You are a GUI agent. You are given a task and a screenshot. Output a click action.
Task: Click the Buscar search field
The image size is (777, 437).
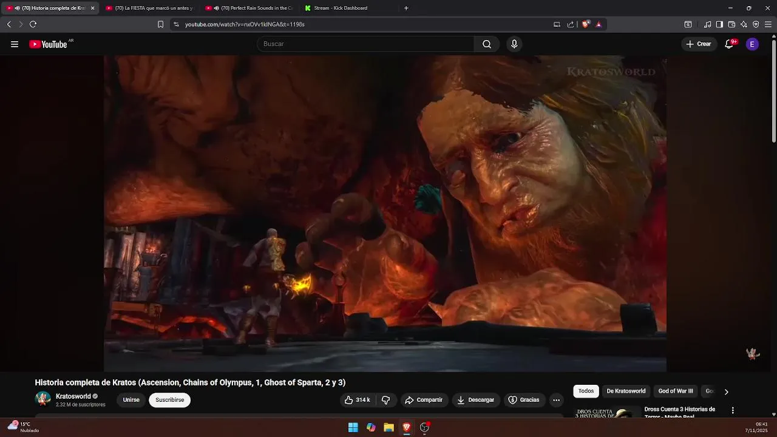coord(365,44)
